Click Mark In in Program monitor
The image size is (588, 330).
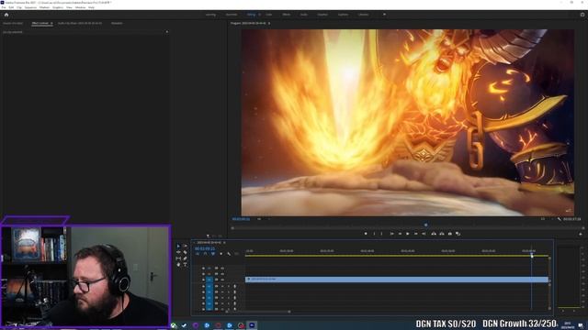(374, 234)
